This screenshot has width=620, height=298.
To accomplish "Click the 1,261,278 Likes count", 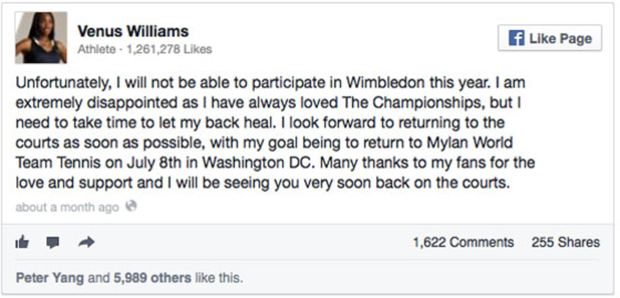I will pos(169,49).
